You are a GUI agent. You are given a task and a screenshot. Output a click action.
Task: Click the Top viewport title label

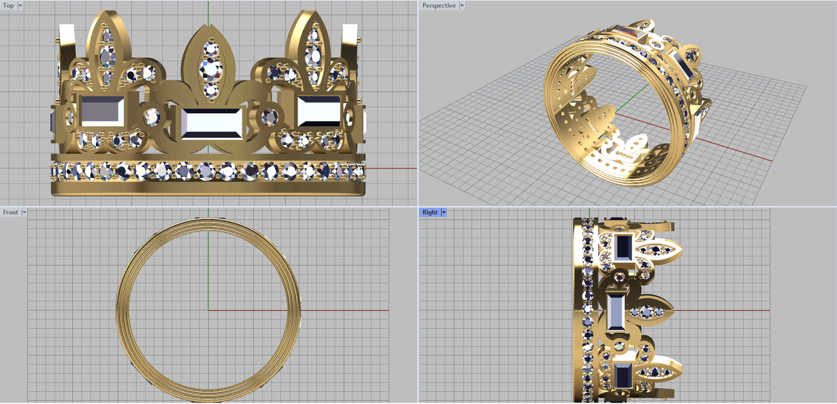pyautogui.click(x=8, y=6)
